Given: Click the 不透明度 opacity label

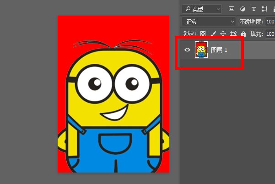Looking at the screenshot, I should [x=251, y=22].
